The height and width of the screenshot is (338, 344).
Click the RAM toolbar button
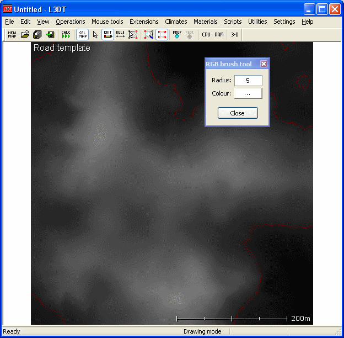coord(219,34)
